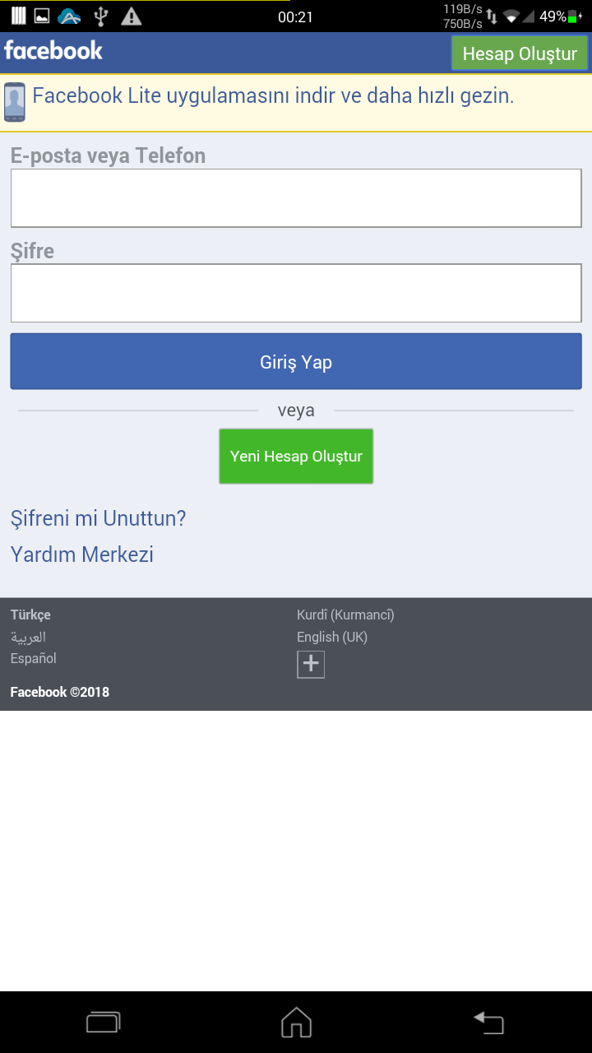Focus the Şifre password field
592x1053 pixels.
pyautogui.click(x=296, y=293)
